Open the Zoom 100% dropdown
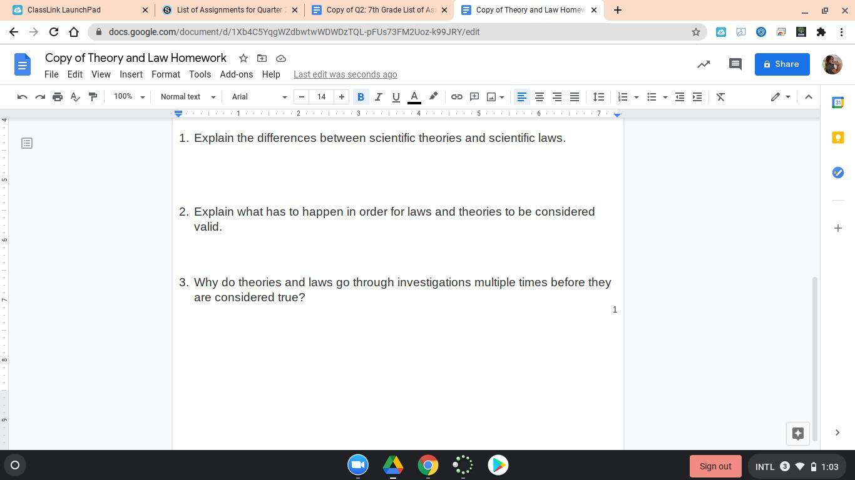The height and width of the screenshot is (480, 855). [x=128, y=97]
